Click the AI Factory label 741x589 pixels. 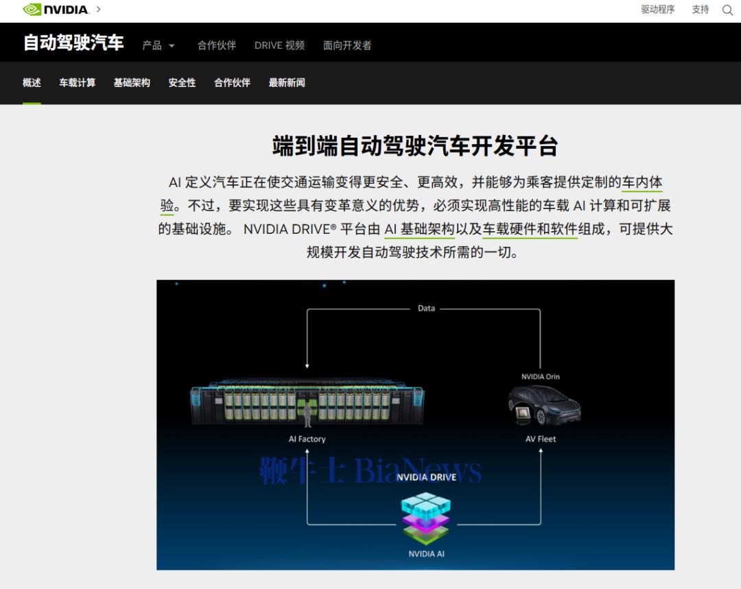tap(307, 439)
